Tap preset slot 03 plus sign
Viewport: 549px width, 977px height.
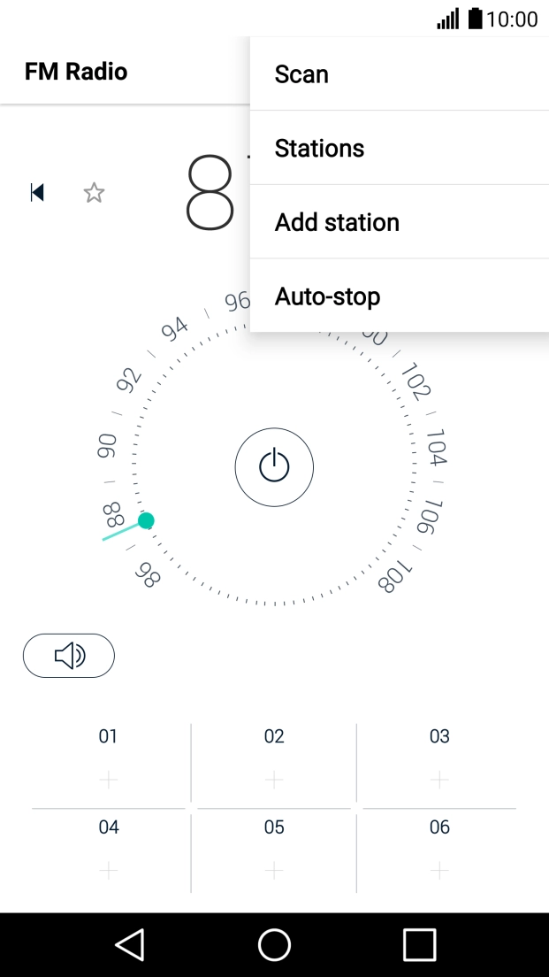pyautogui.click(x=439, y=781)
